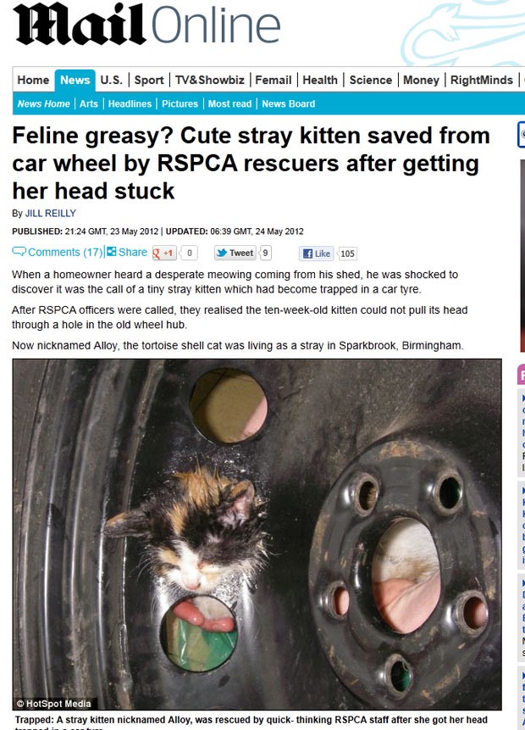Click the Share icon
Viewport: 525px width, 730px height.
(x=112, y=252)
